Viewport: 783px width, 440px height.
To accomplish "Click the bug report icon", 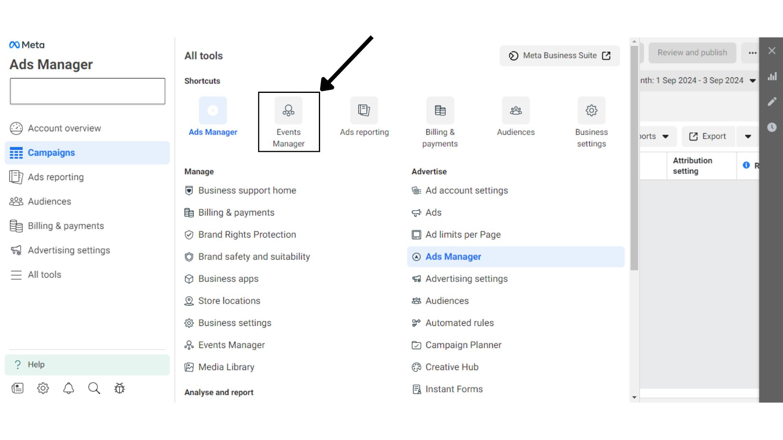I will (x=119, y=388).
